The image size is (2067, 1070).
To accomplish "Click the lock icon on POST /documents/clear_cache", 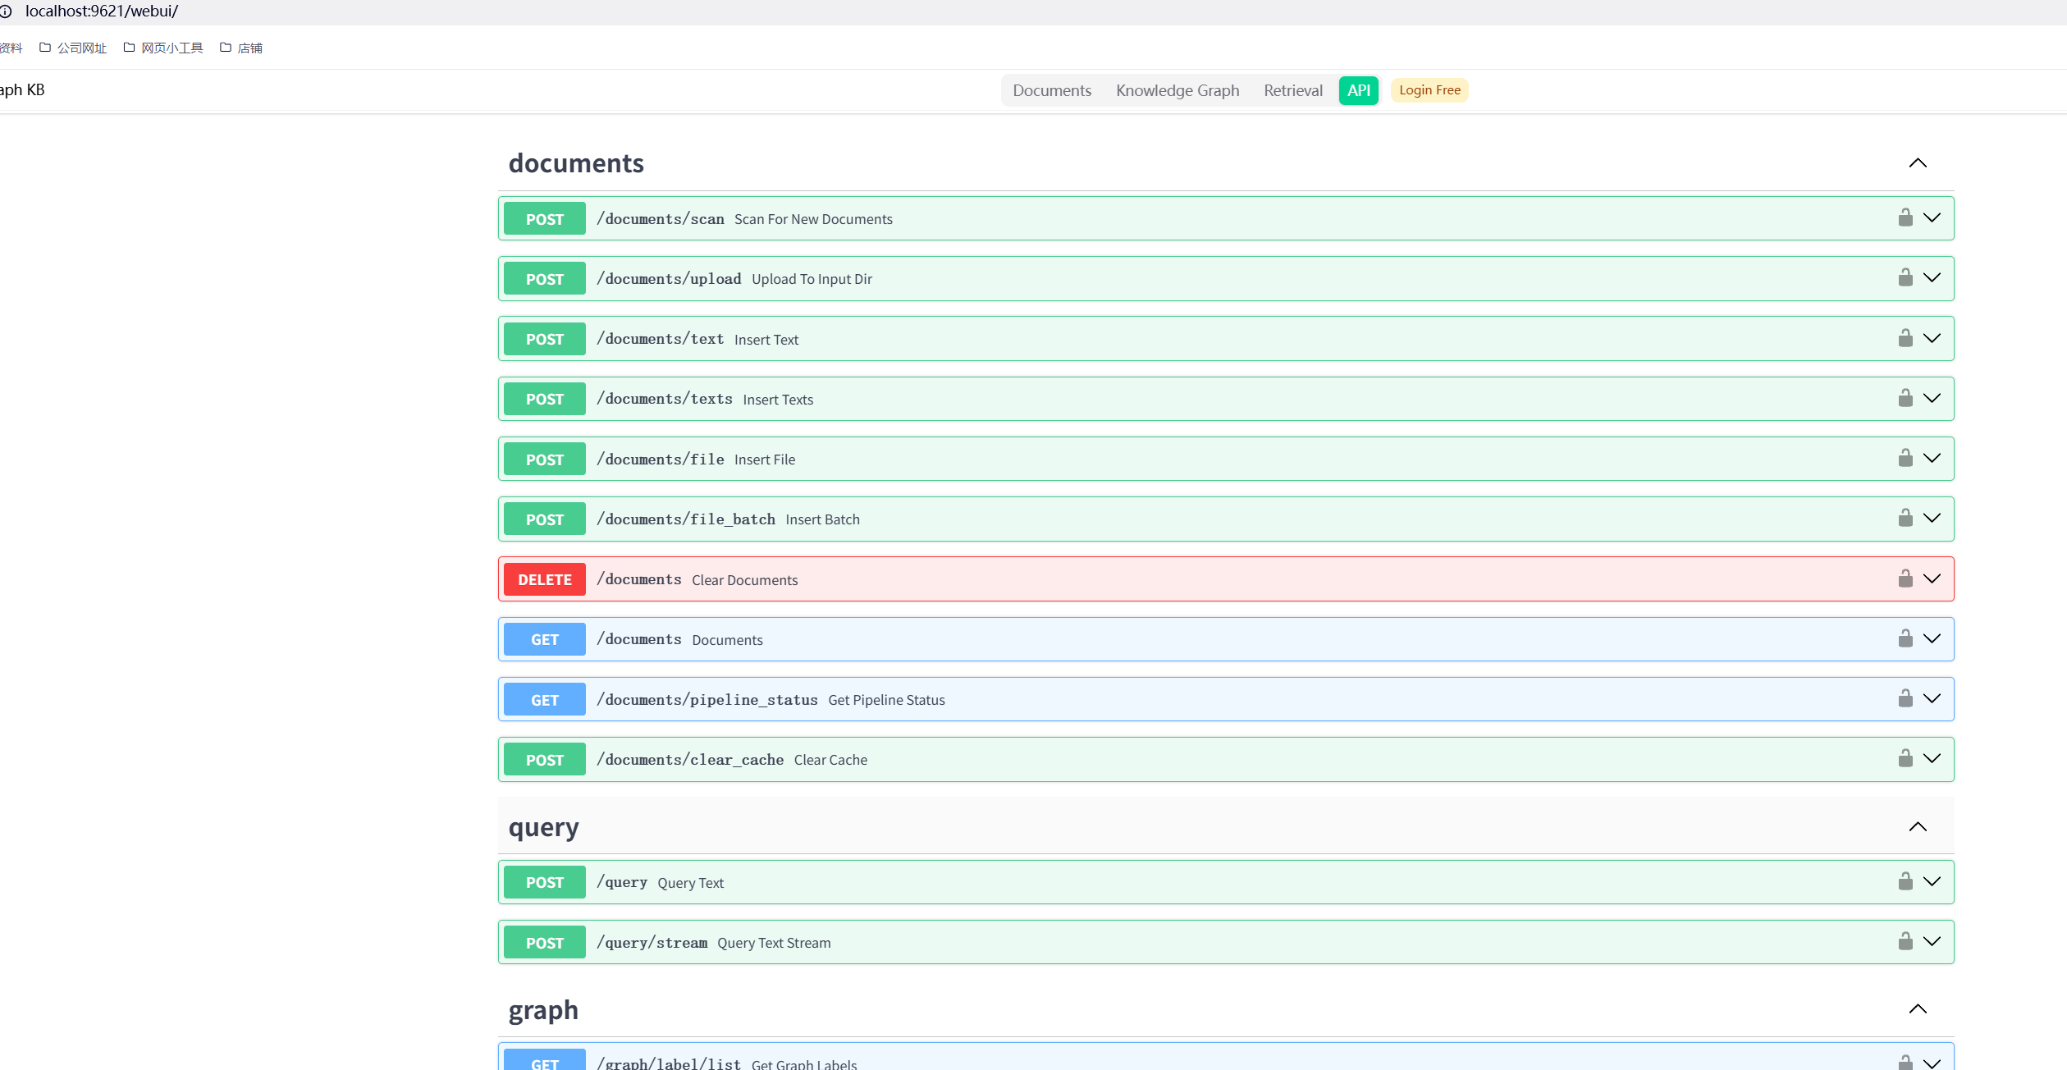I will (x=1904, y=759).
